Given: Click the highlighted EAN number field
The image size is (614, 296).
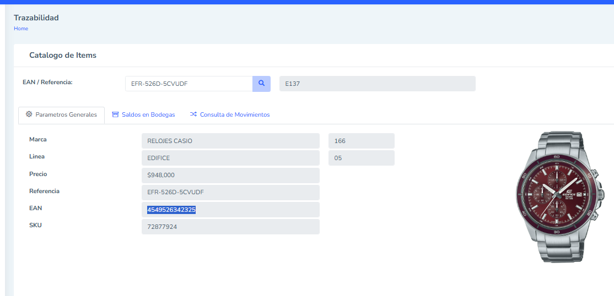Looking at the screenshot, I should point(230,210).
